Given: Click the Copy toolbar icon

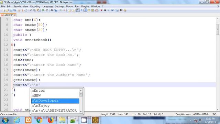Looking at the screenshot, I should point(34,10).
